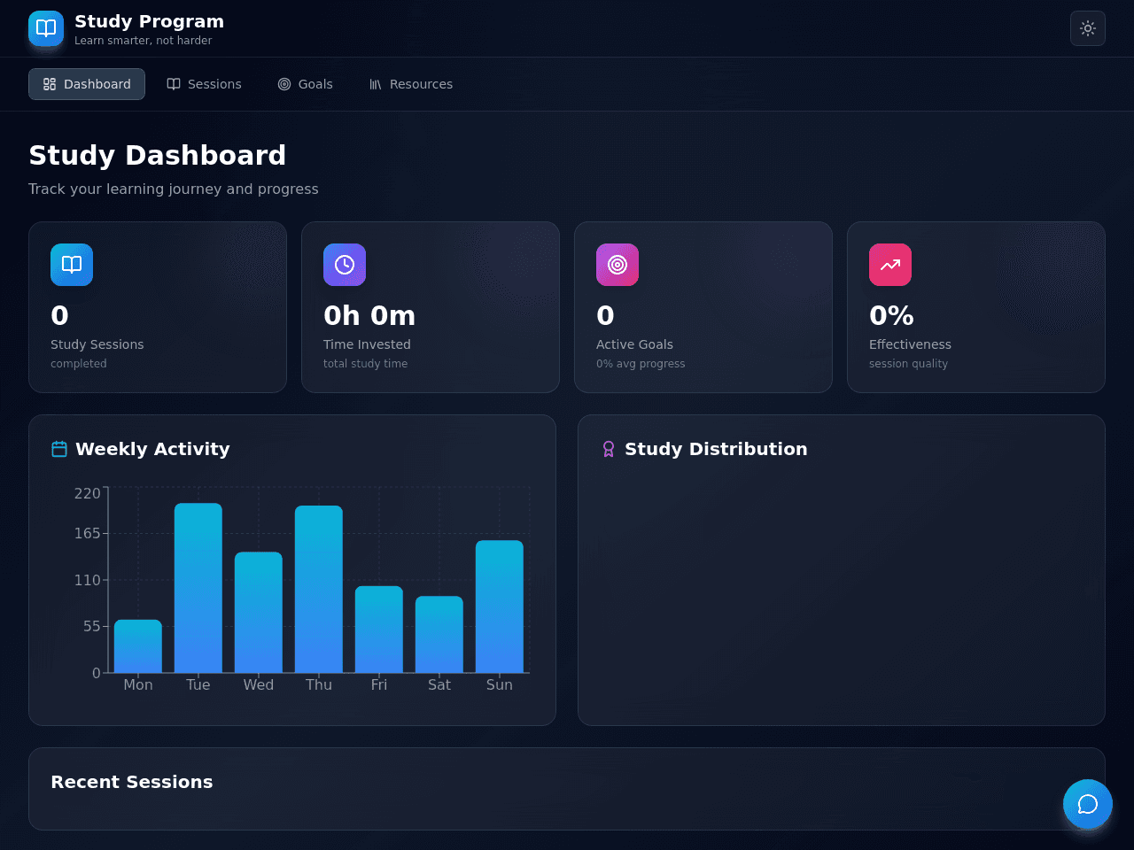Click the Weekly Activity calendar icon

pyautogui.click(x=59, y=449)
